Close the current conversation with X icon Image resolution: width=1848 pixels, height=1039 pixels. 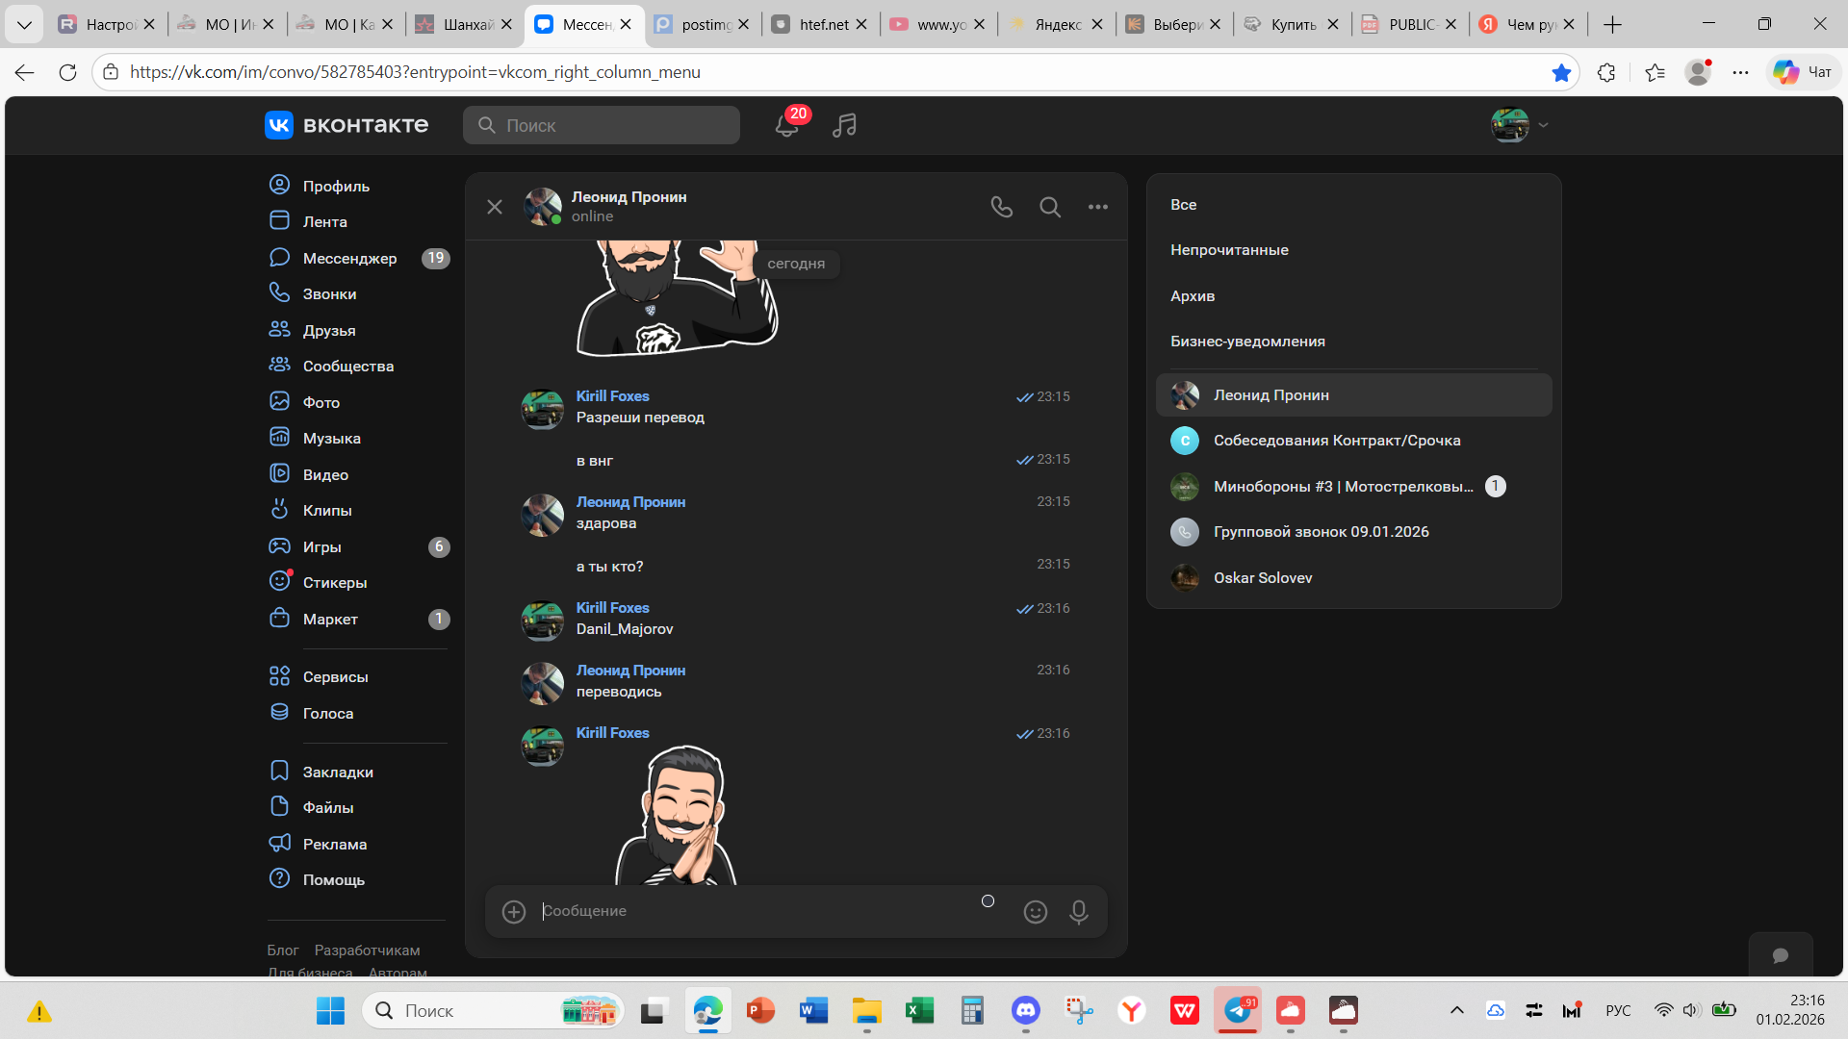(495, 207)
